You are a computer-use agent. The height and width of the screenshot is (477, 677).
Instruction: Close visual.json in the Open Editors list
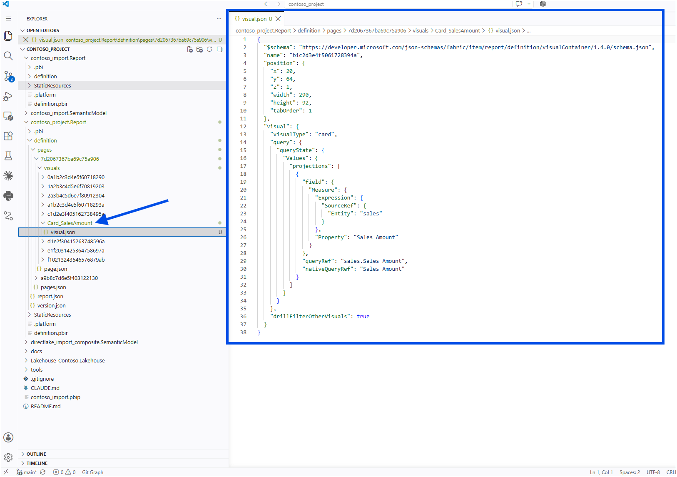(x=26, y=40)
